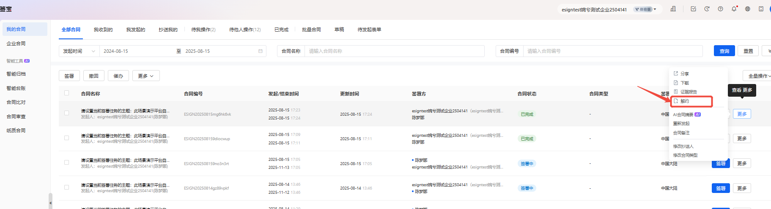This screenshot has width=771, height=209.
Task: Toggle the select-all checkbox in table header
Action: 66,93
